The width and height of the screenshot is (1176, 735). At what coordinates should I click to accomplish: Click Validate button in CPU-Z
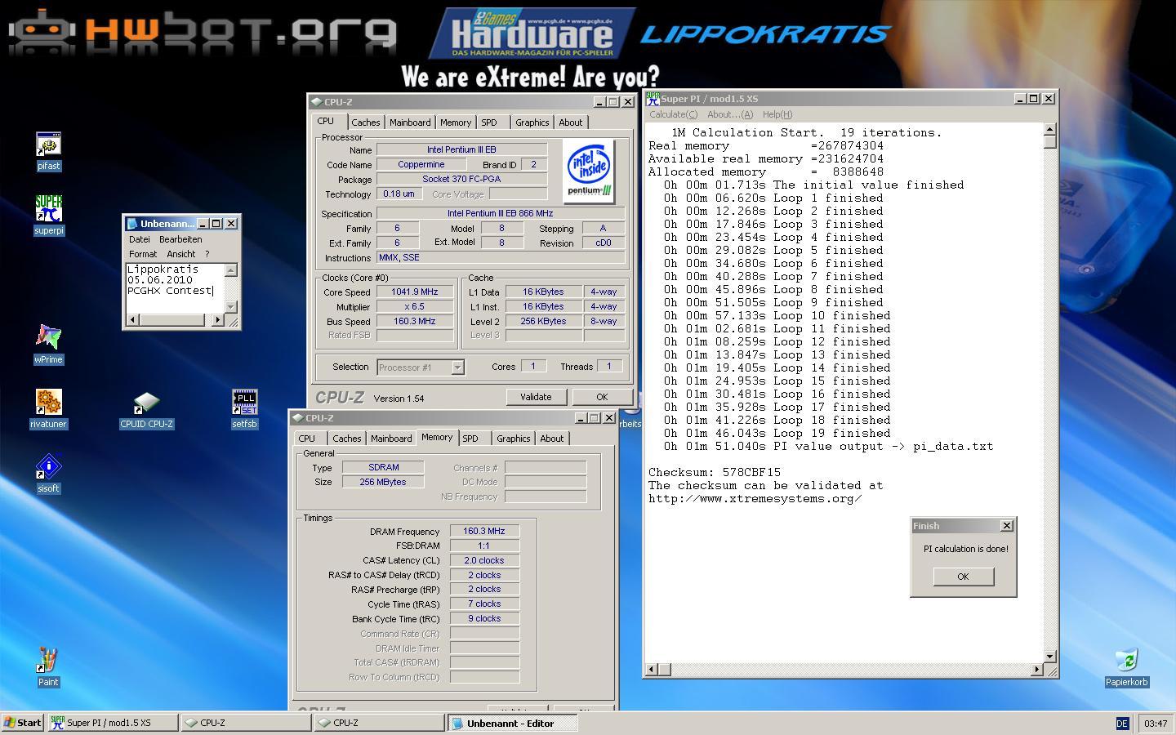536,397
